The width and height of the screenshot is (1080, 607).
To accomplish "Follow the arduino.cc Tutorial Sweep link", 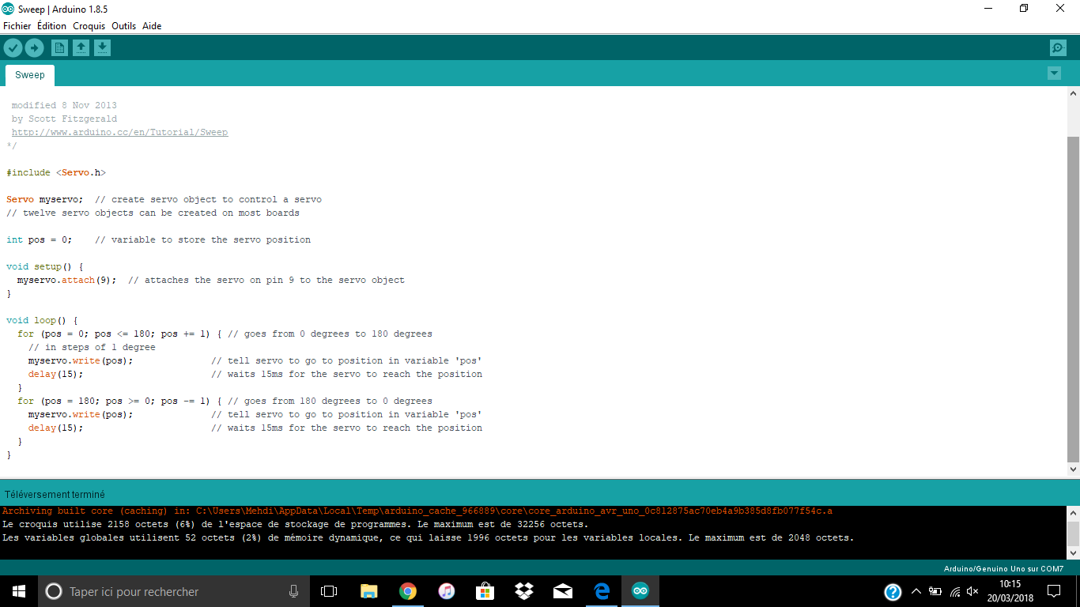I will [119, 132].
